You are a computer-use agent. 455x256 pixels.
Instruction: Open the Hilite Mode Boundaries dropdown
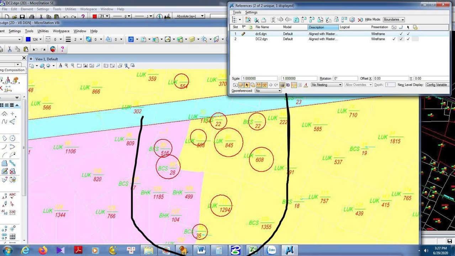(393, 20)
